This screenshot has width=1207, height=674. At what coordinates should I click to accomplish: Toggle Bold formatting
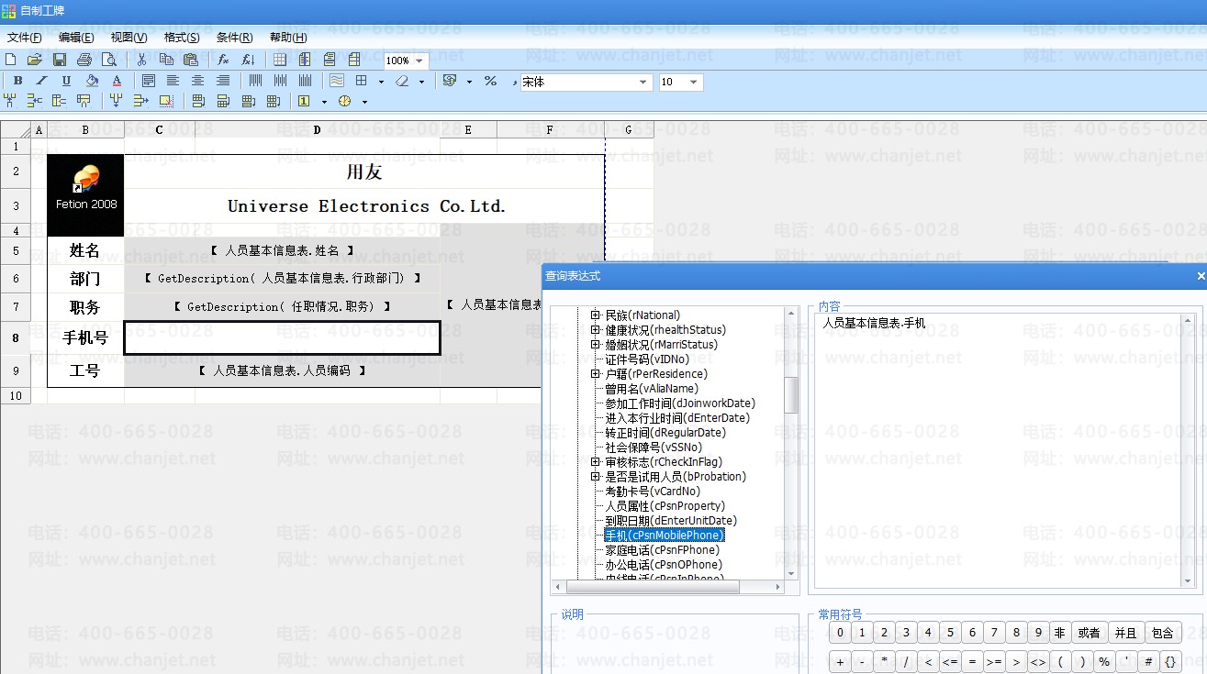coord(17,82)
